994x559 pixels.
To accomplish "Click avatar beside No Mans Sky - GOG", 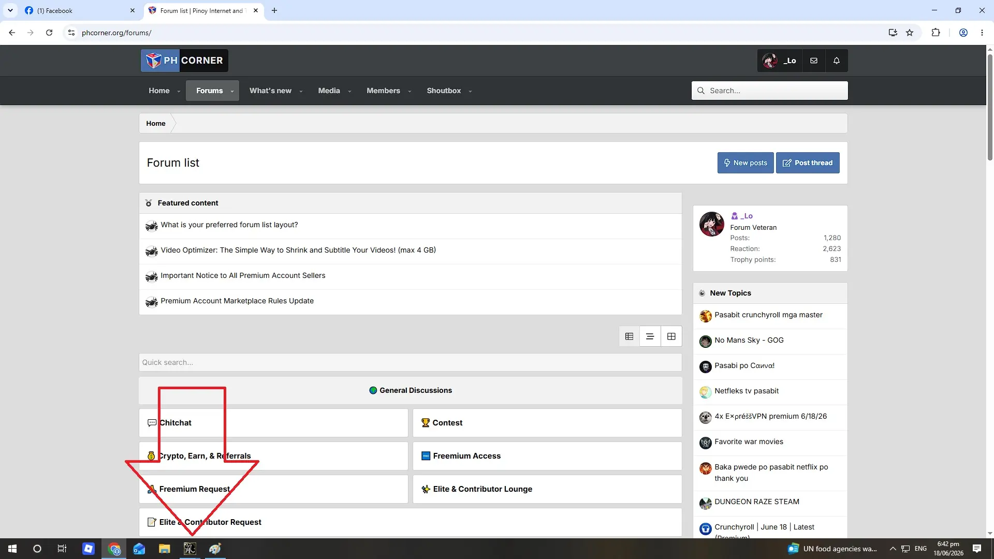I will (x=706, y=342).
